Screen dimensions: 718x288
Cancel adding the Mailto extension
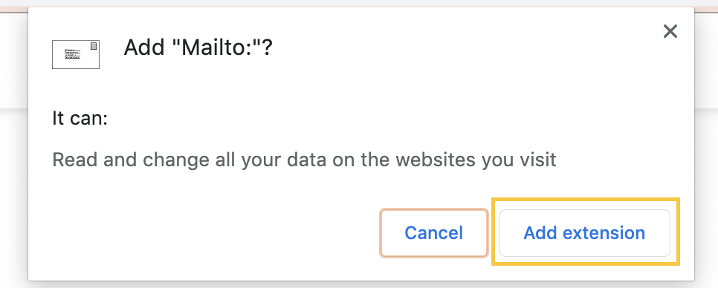click(433, 232)
